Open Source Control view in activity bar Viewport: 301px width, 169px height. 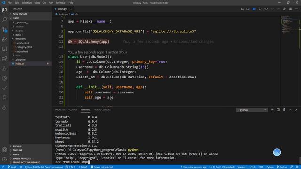(x=4, y=29)
